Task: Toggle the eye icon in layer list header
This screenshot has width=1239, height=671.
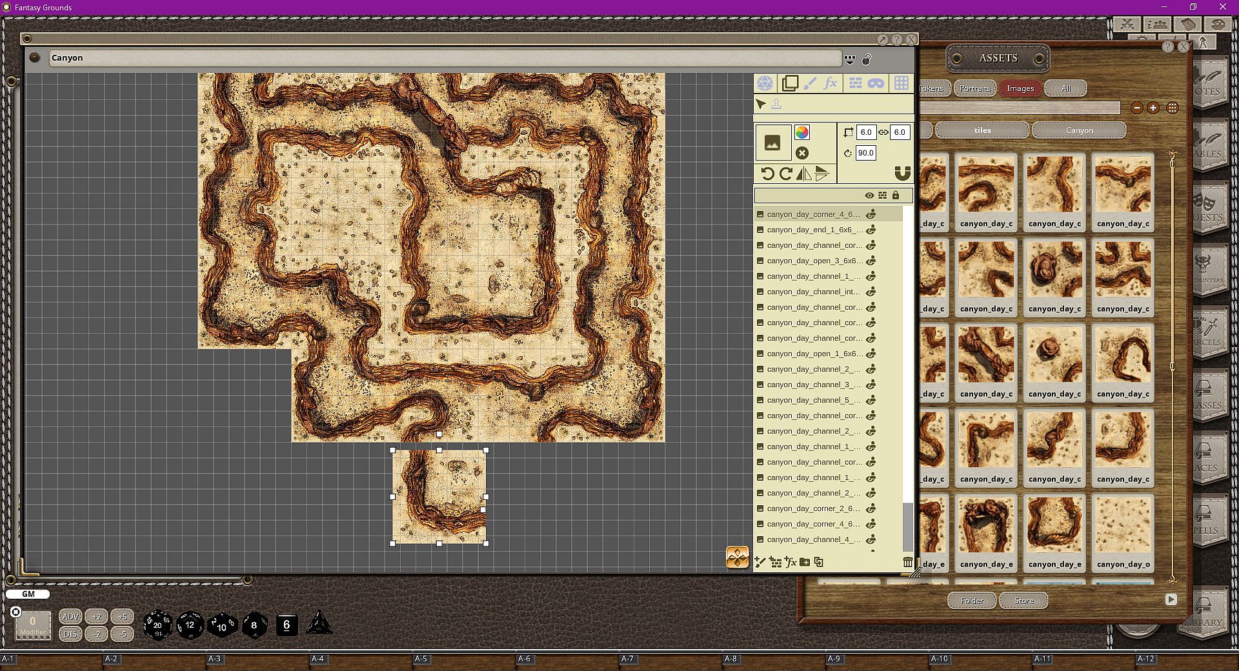Action: [x=870, y=195]
